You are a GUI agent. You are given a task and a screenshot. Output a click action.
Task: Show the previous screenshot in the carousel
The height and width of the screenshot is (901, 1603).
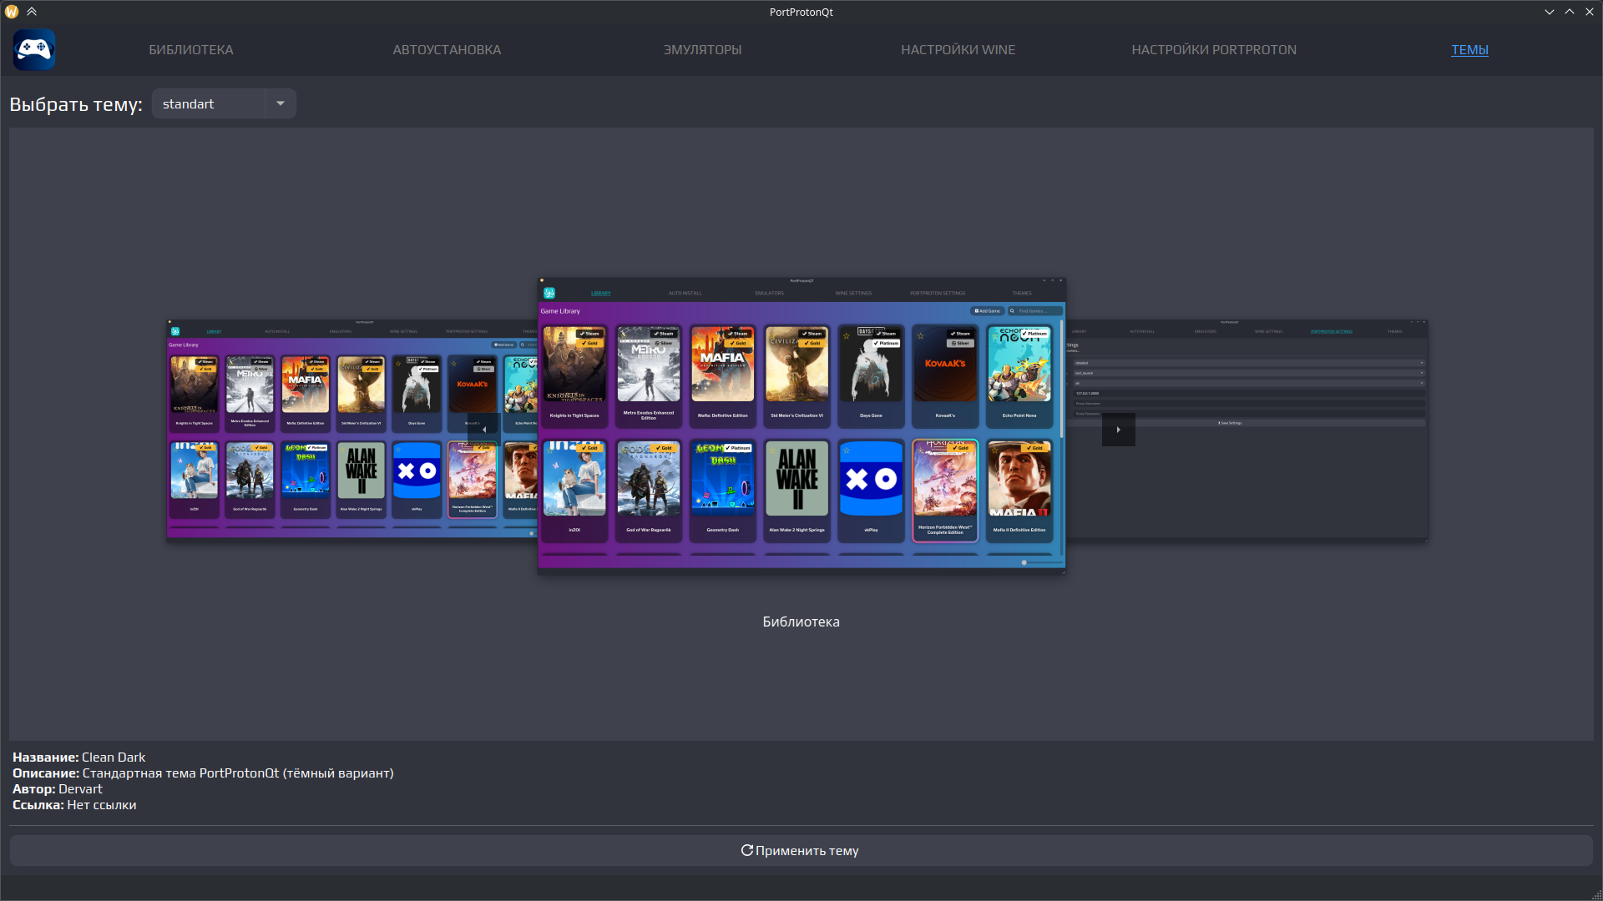[484, 430]
